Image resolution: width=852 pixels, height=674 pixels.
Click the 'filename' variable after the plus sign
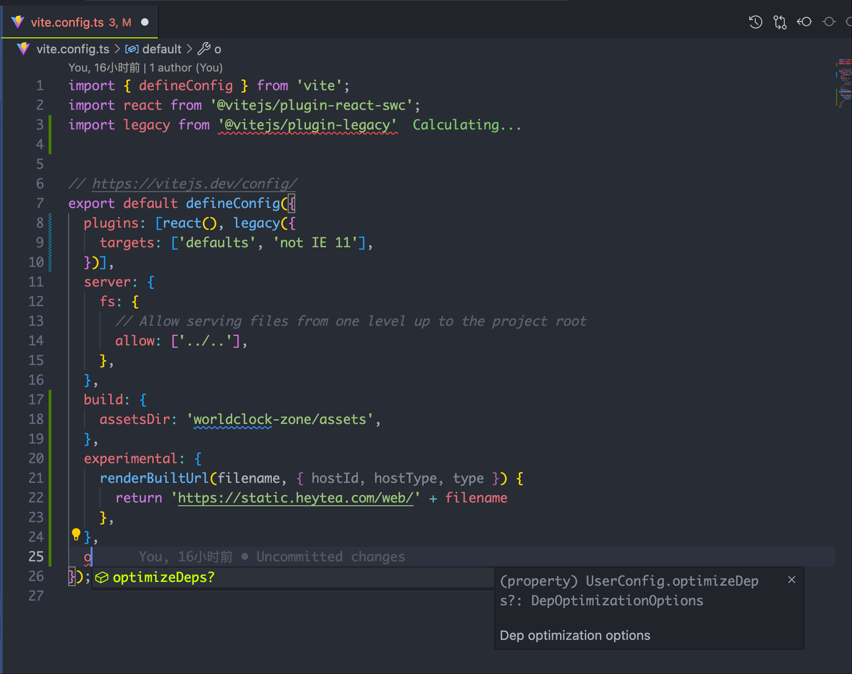pyautogui.click(x=476, y=498)
